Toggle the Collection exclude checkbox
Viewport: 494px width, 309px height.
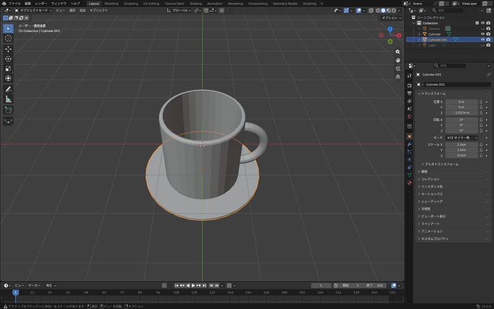(x=477, y=23)
